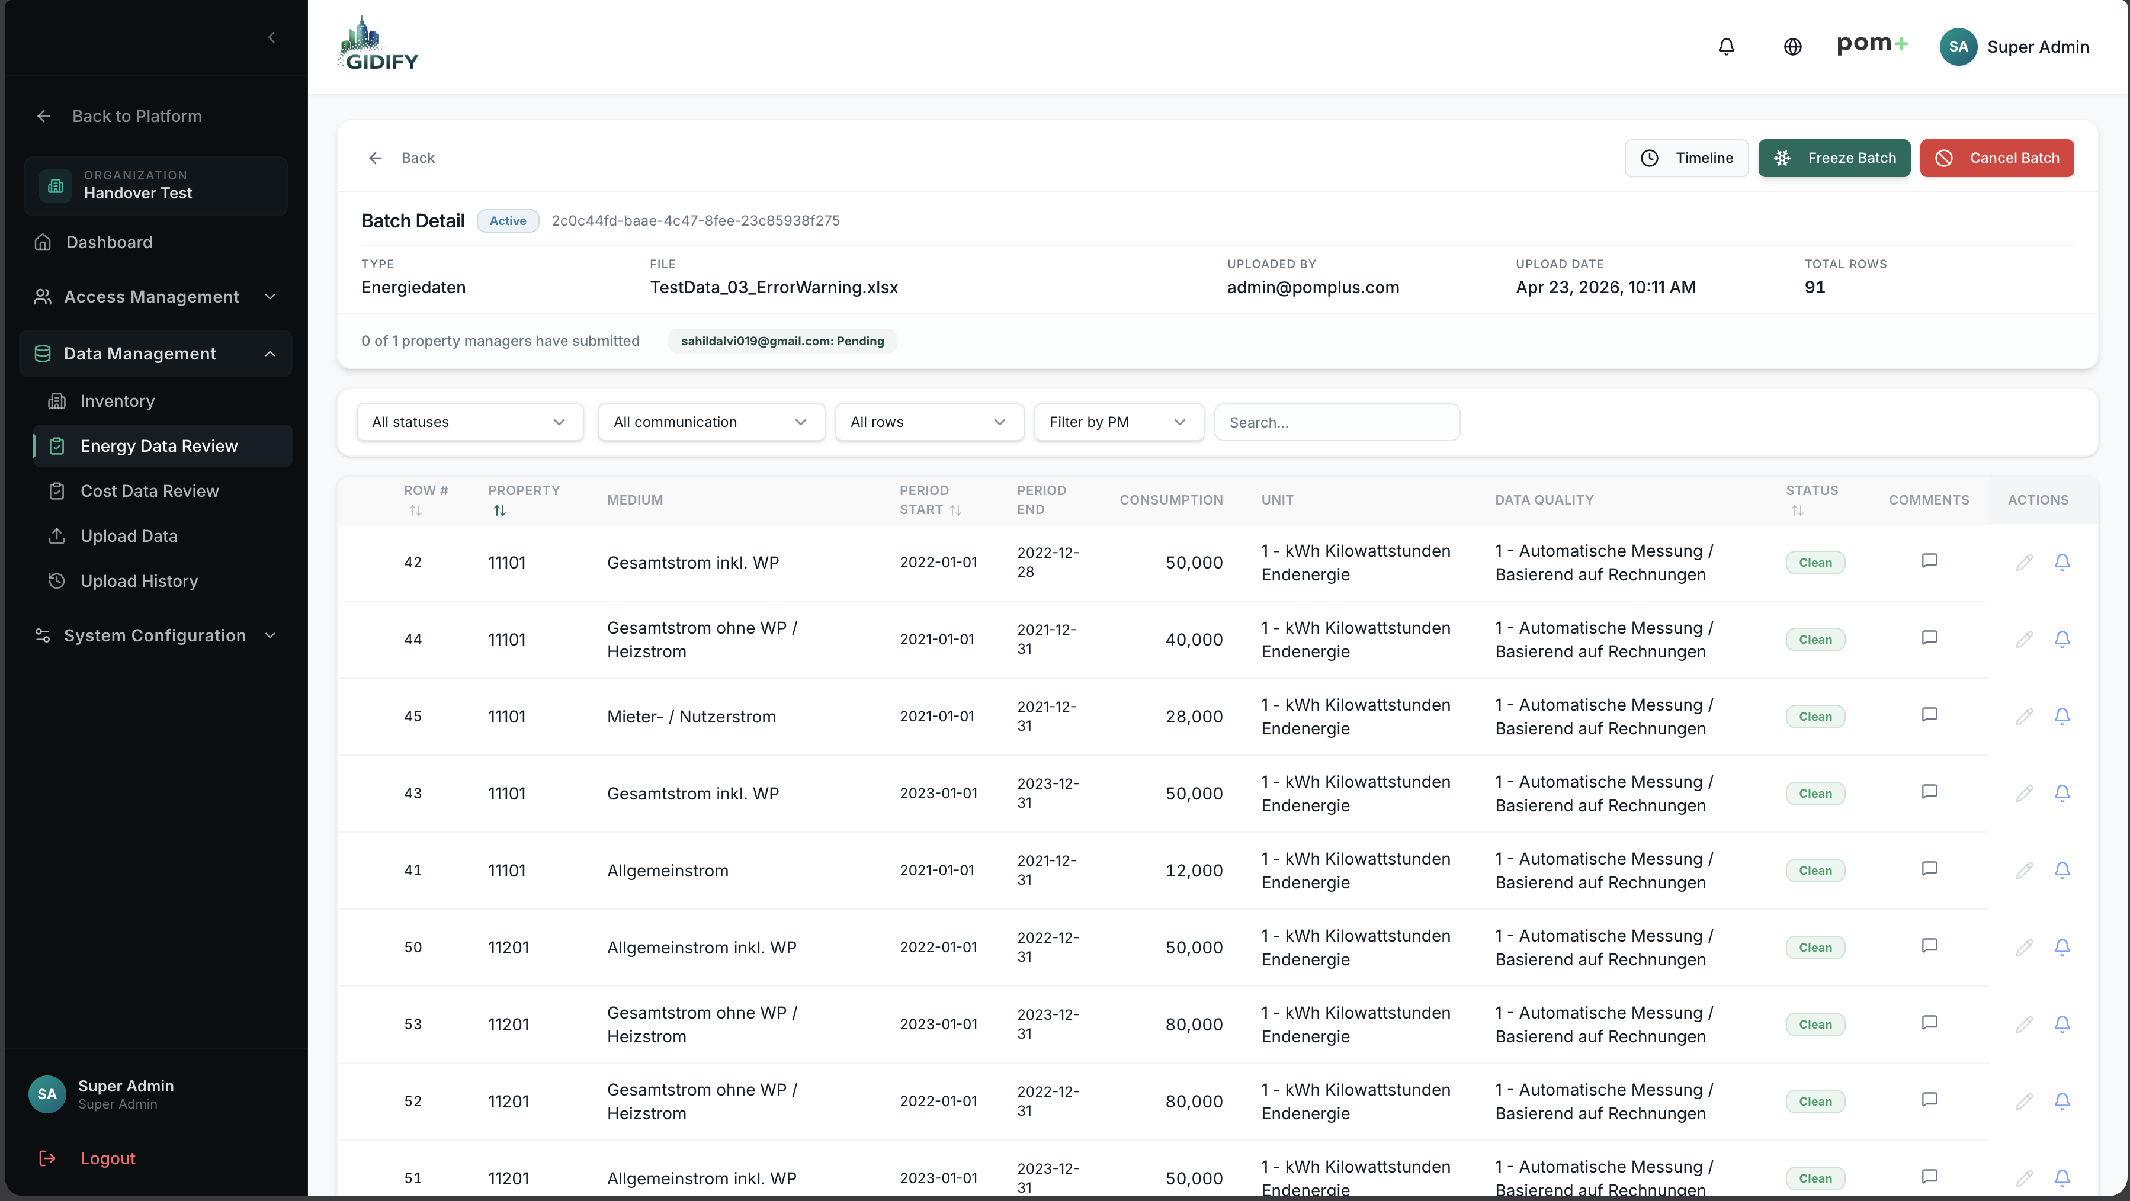This screenshot has width=2130, height=1201.
Task: Click the Freeze Batch button
Action: coord(1834,158)
